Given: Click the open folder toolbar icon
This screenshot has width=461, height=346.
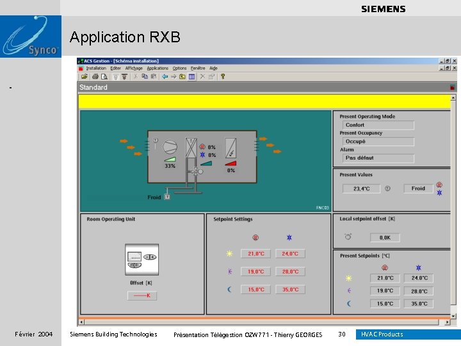Looking at the screenshot, I should [85, 77].
